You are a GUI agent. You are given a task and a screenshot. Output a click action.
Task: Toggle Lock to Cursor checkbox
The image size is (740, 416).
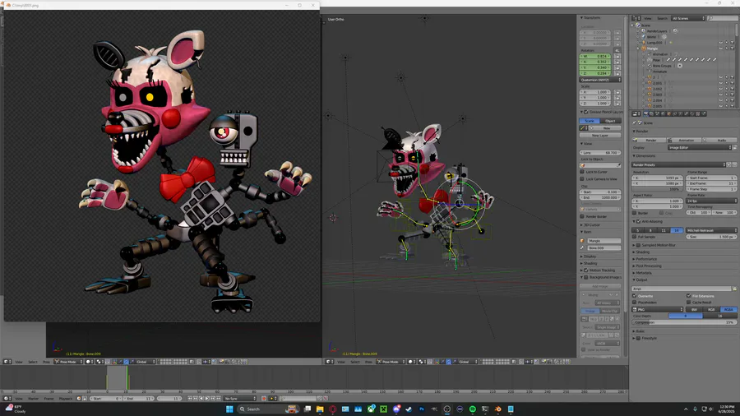(x=582, y=172)
